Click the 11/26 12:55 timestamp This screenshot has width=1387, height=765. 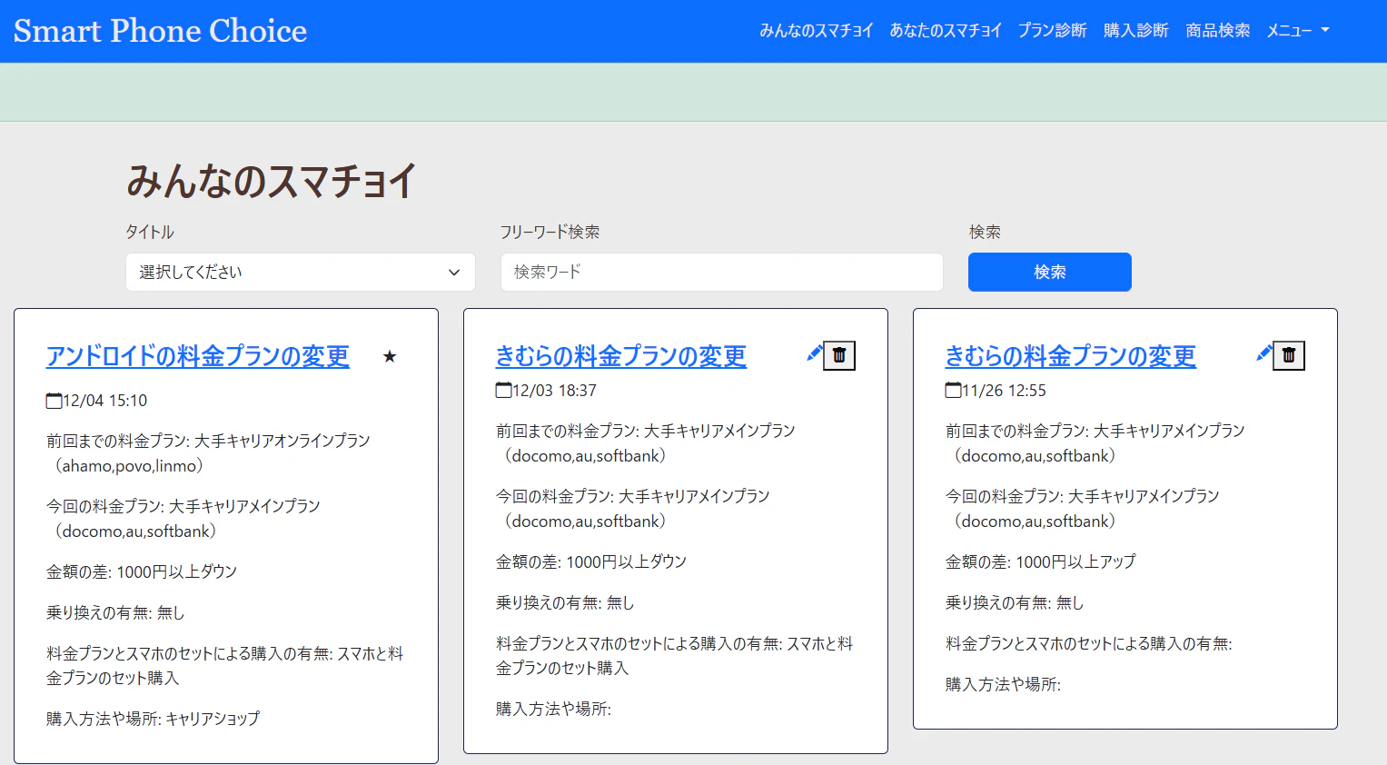(x=1004, y=391)
